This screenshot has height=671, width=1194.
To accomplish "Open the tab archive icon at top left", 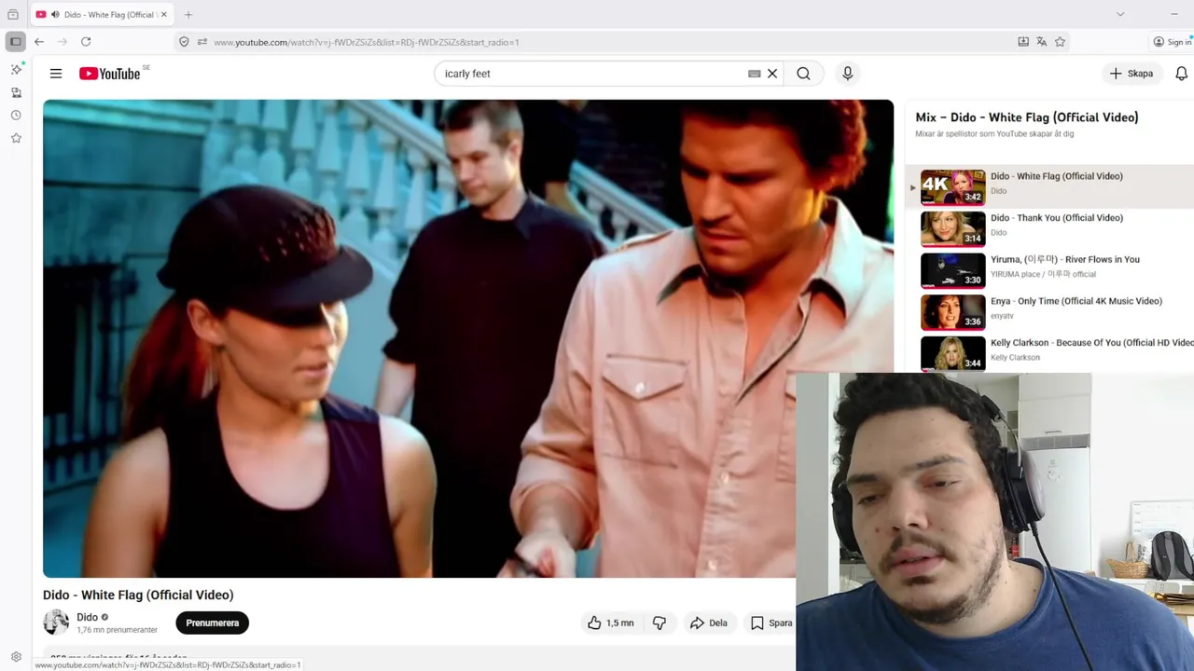I will tap(13, 14).
